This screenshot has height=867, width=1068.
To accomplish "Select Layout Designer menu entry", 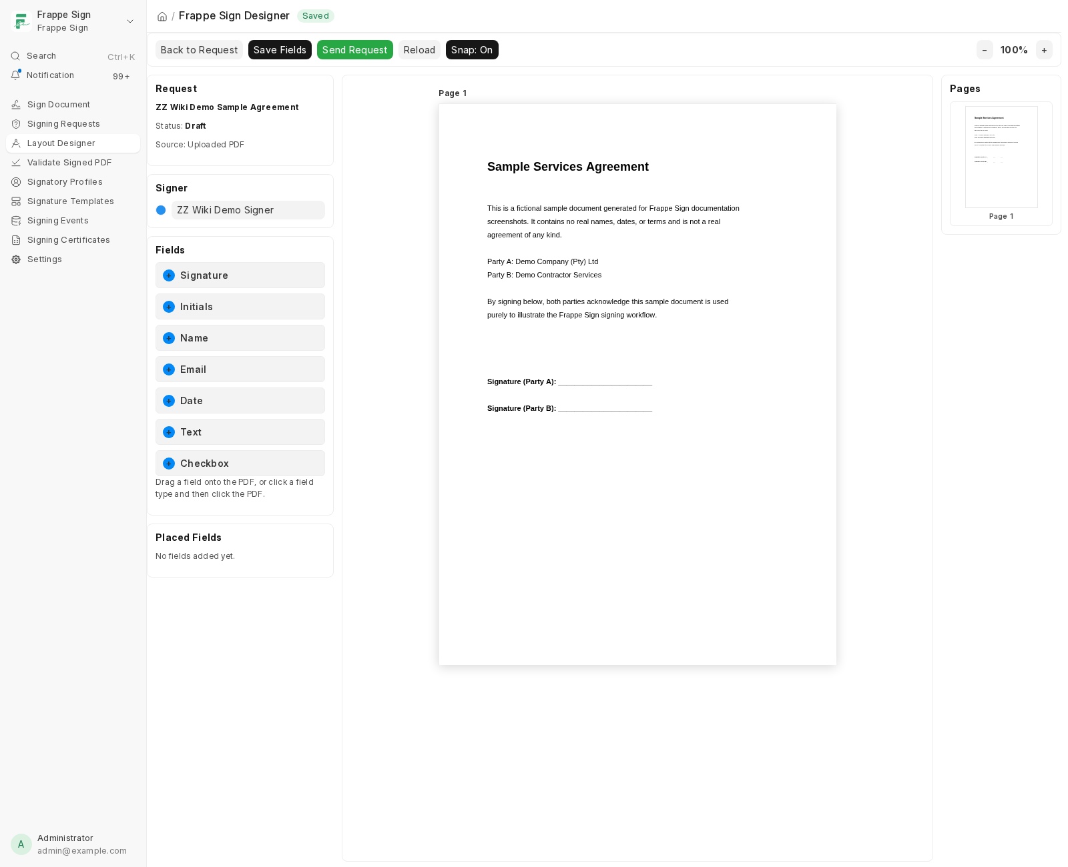I will (x=73, y=143).
